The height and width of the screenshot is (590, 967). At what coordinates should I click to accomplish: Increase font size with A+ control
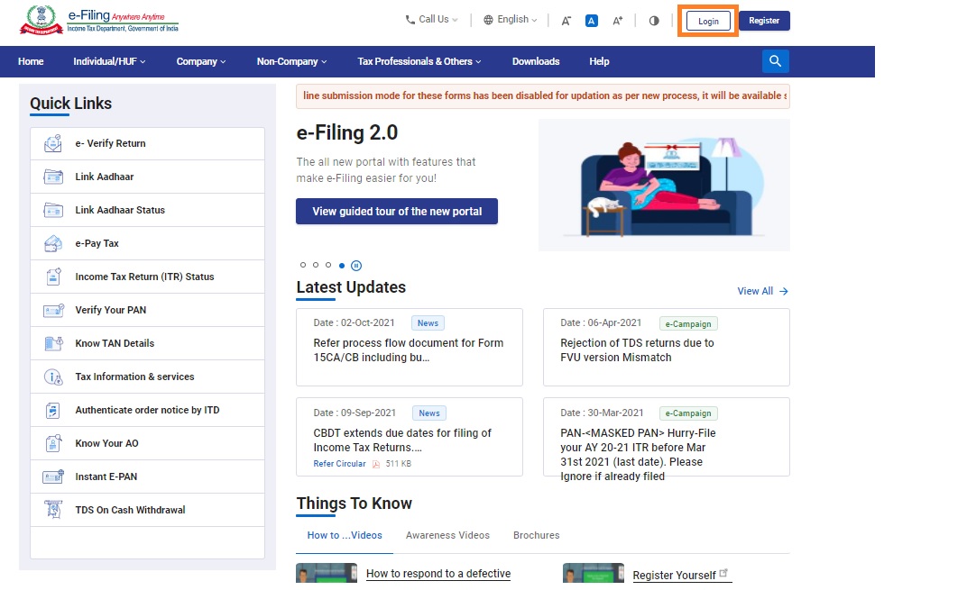618,21
